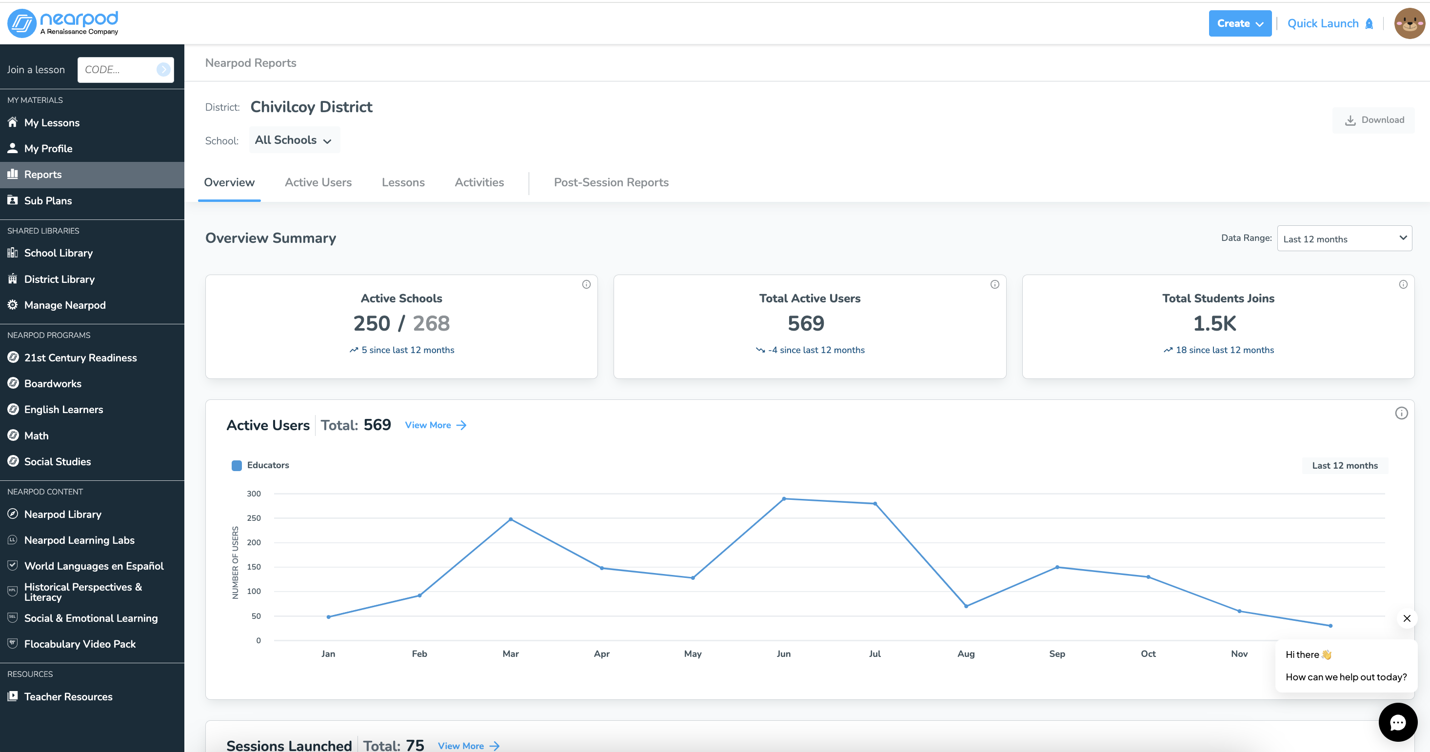Open the chat support bubble
Screen dimensions: 1430x752
pyautogui.click(x=1398, y=721)
